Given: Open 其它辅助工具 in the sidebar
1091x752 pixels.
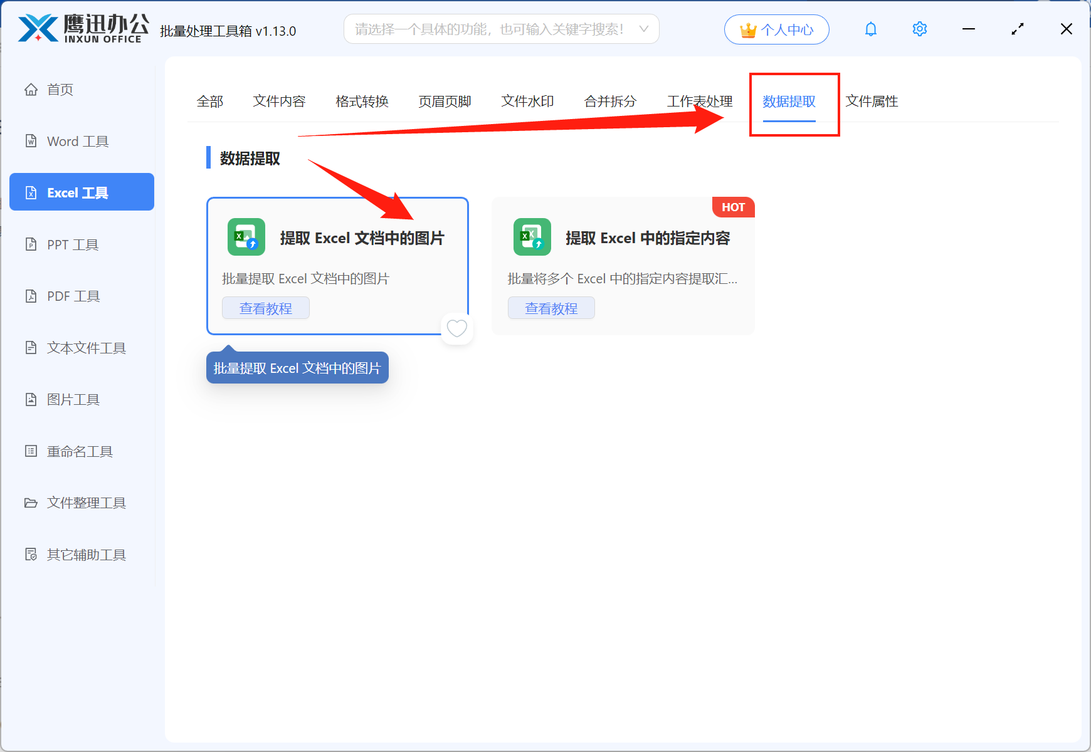Looking at the screenshot, I should tap(85, 554).
